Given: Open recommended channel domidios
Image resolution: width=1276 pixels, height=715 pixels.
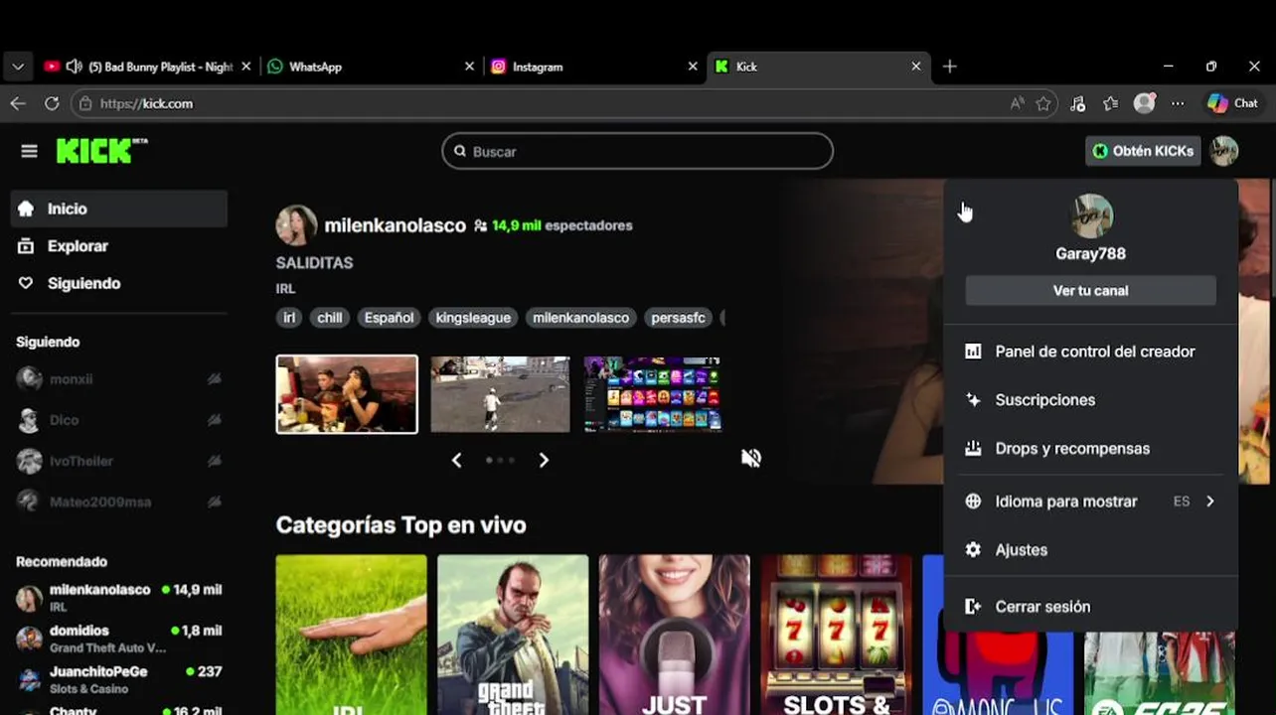Looking at the screenshot, I should point(119,639).
